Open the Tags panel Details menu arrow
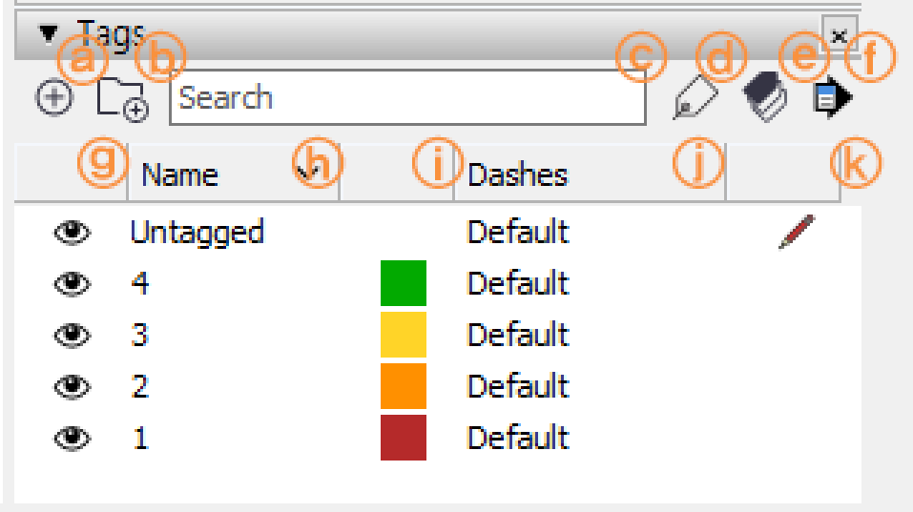 [833, 97]
